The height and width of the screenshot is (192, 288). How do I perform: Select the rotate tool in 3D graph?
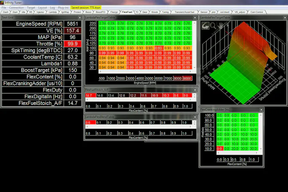tap(205, 26)
